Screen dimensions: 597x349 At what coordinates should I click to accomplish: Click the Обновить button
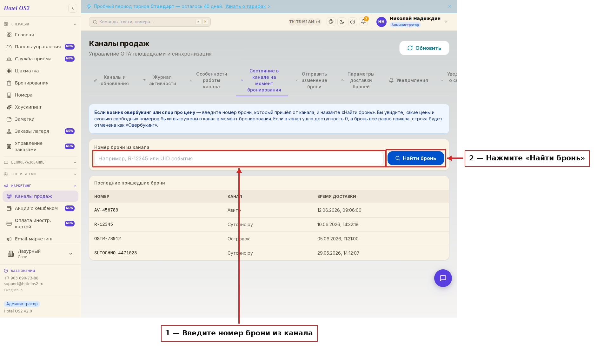click(424, 48)
